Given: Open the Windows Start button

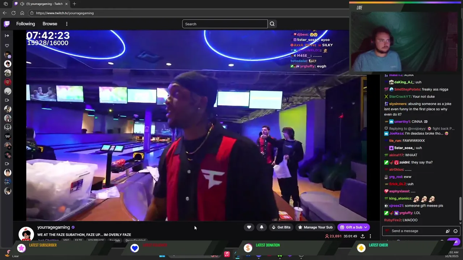Looking at the screenshot, I should (162, 255).
